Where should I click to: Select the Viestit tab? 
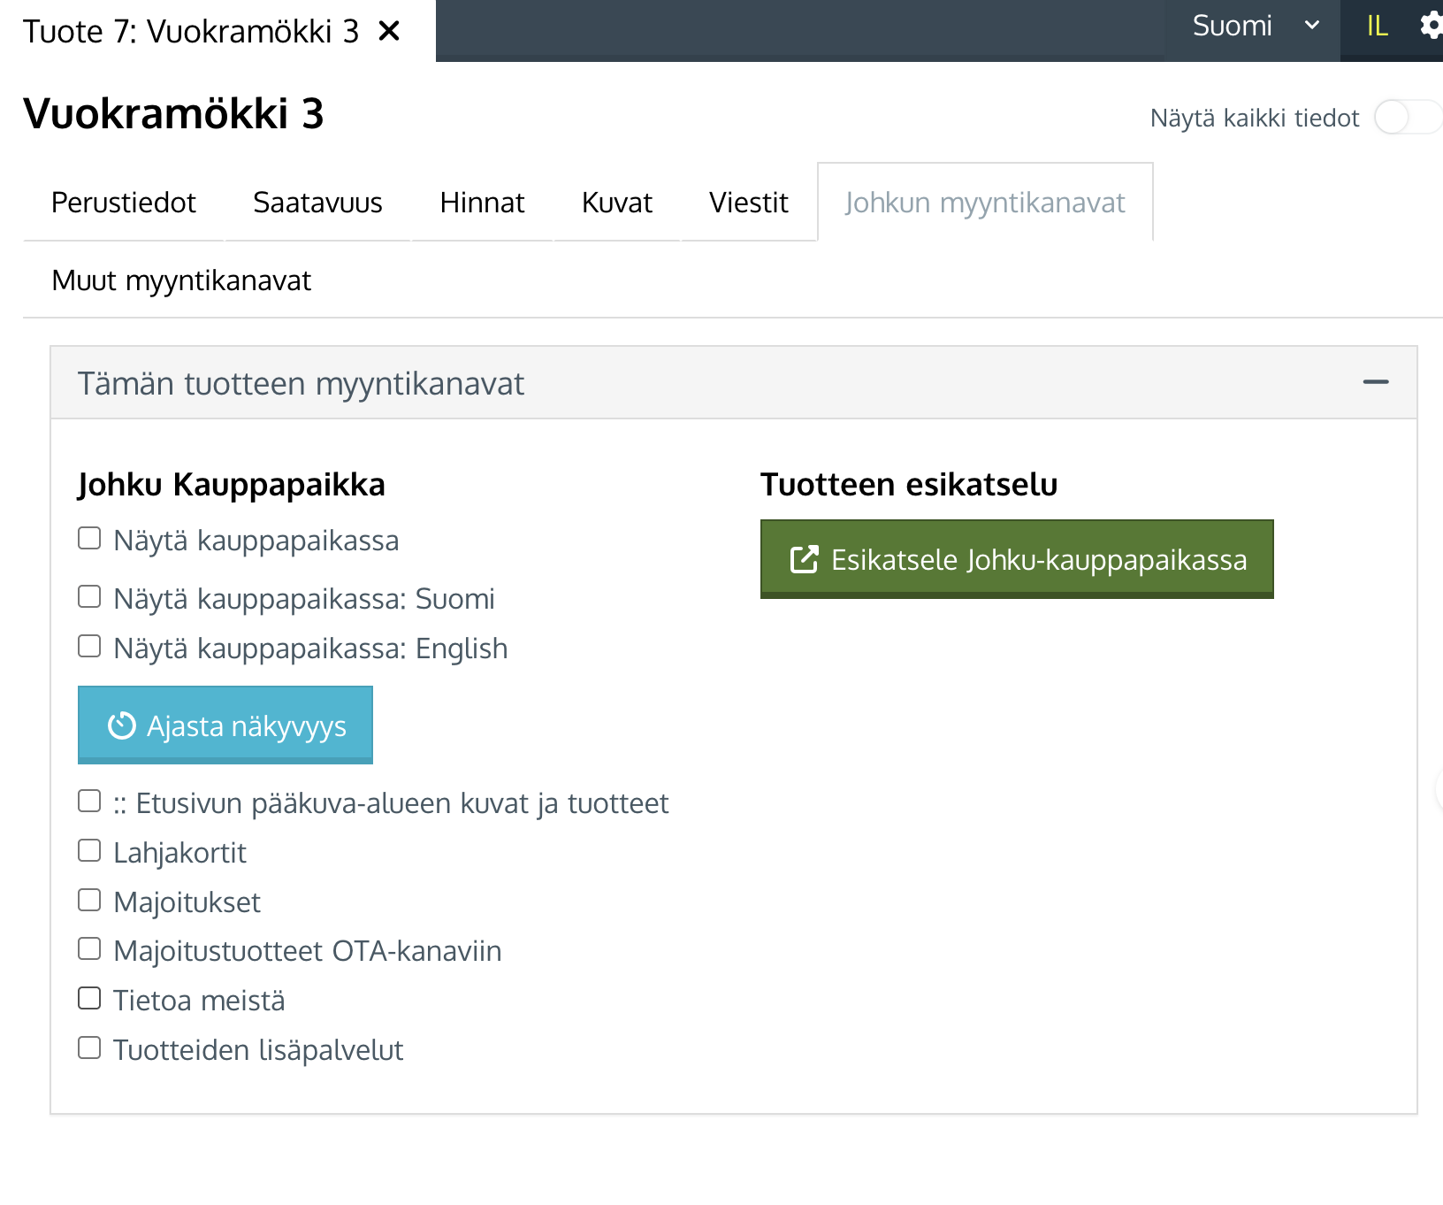tap(748, 203)
